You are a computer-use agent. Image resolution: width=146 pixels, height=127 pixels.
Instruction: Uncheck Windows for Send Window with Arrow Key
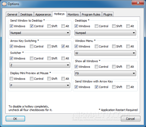(76, 87)
